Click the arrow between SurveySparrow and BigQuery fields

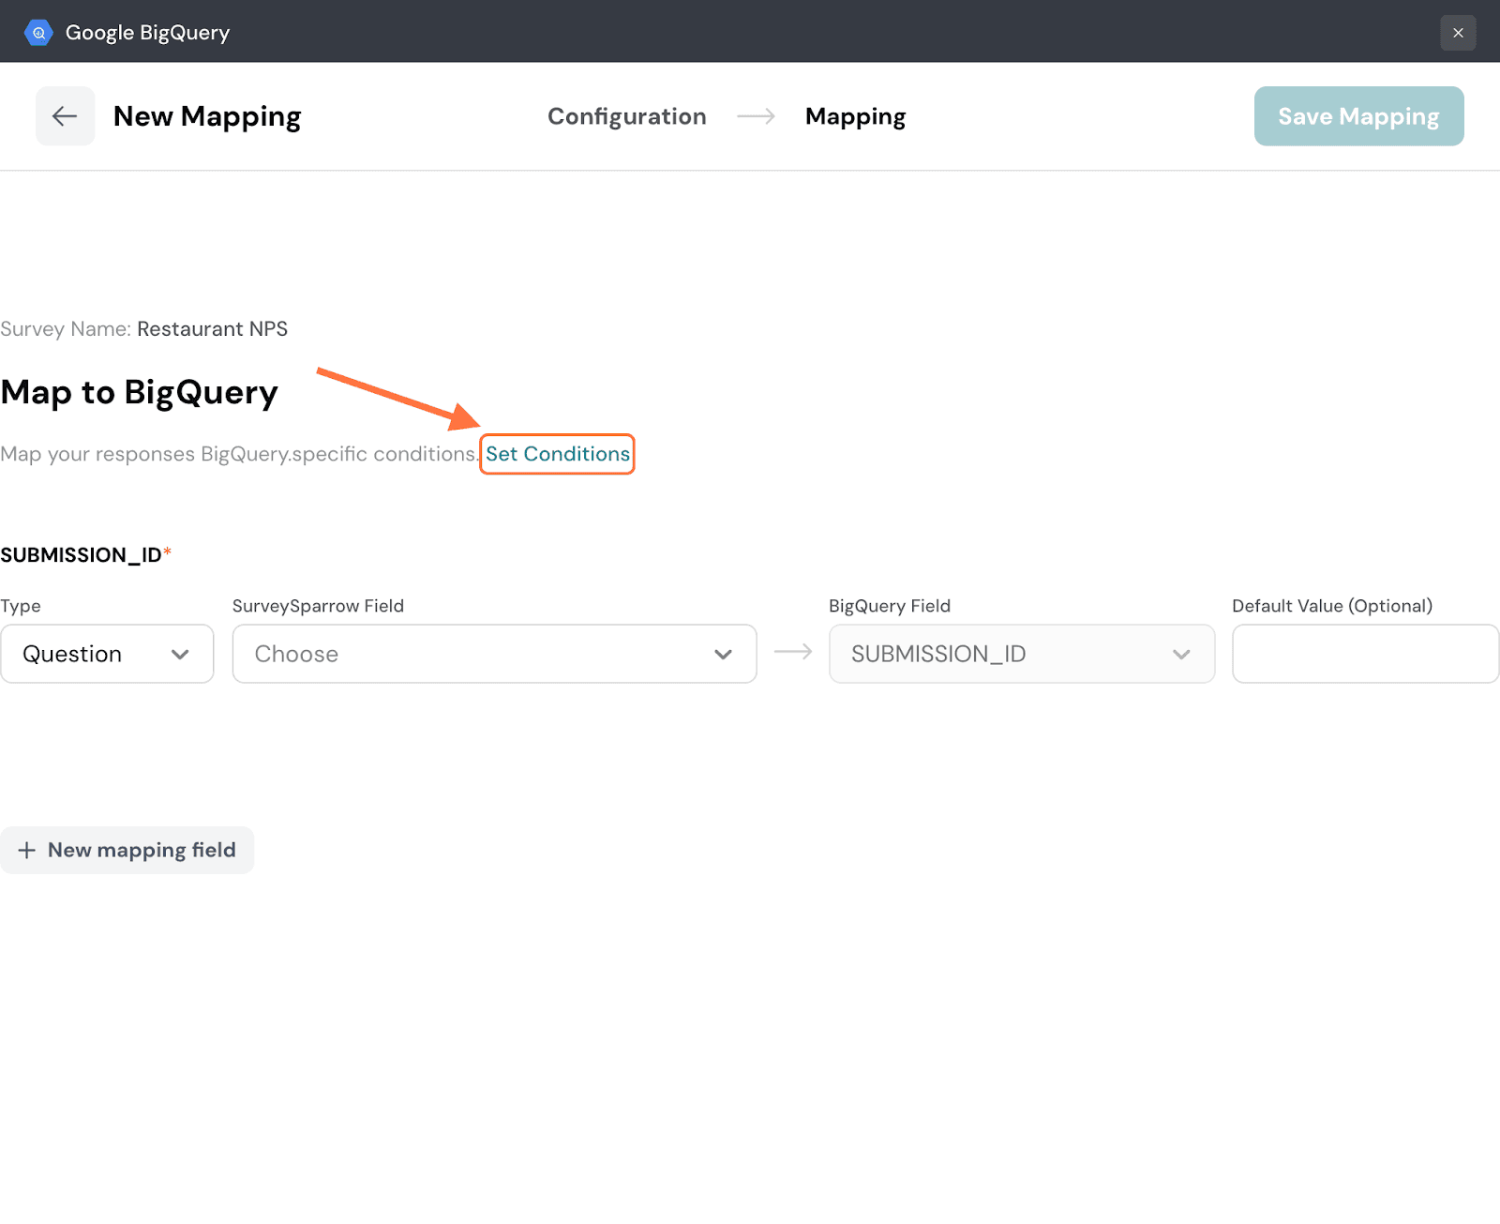click(x=793, y=652)
